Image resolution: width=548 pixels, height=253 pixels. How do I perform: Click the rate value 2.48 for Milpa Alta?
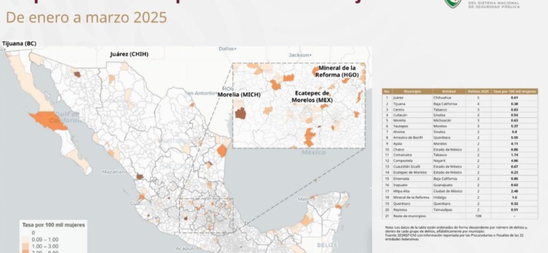pos(514,191)
